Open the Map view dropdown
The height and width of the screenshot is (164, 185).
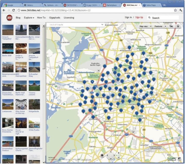(x=145, y=26)
